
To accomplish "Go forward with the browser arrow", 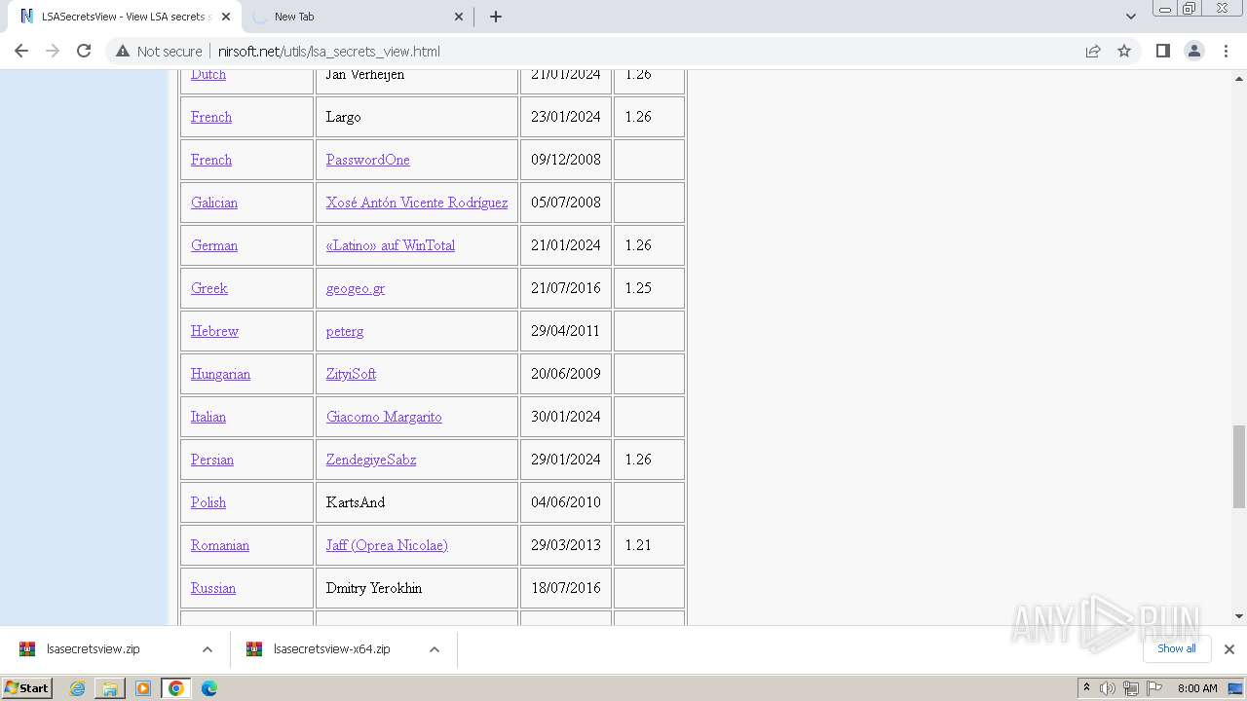I will tap(53, 51).
